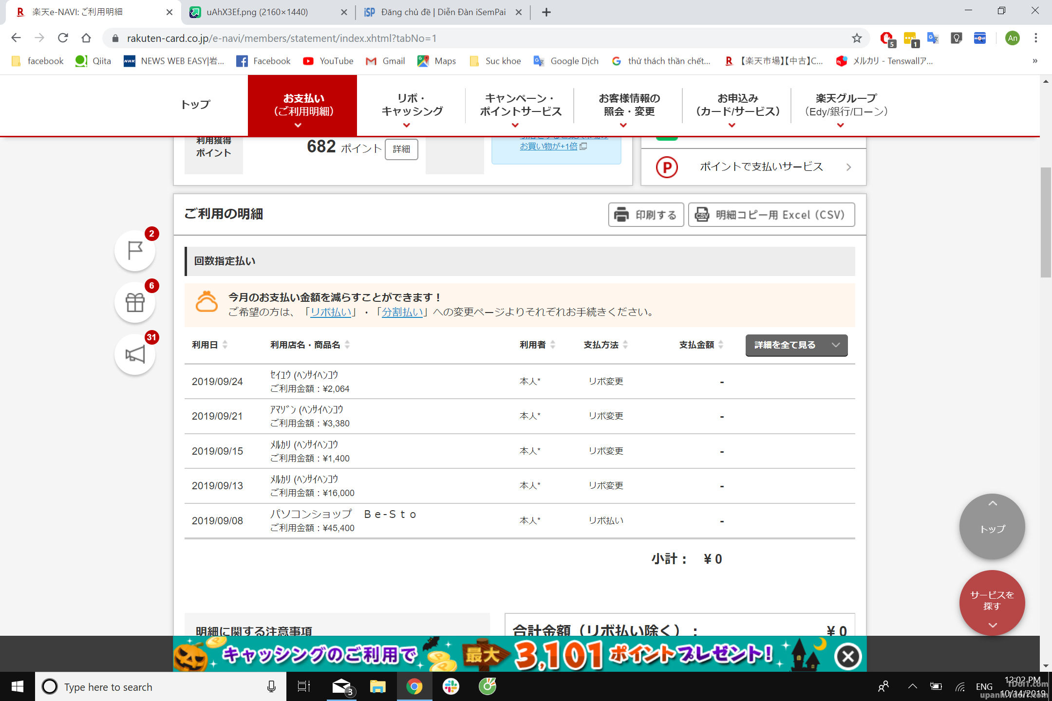Open the red extension icon with badge 5
Screen dimensions: 1052x701
pyautogui.click(x=887, y=38)
